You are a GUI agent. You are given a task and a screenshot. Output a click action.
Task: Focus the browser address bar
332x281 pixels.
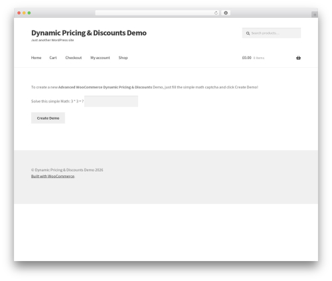[x=157, y=13]
